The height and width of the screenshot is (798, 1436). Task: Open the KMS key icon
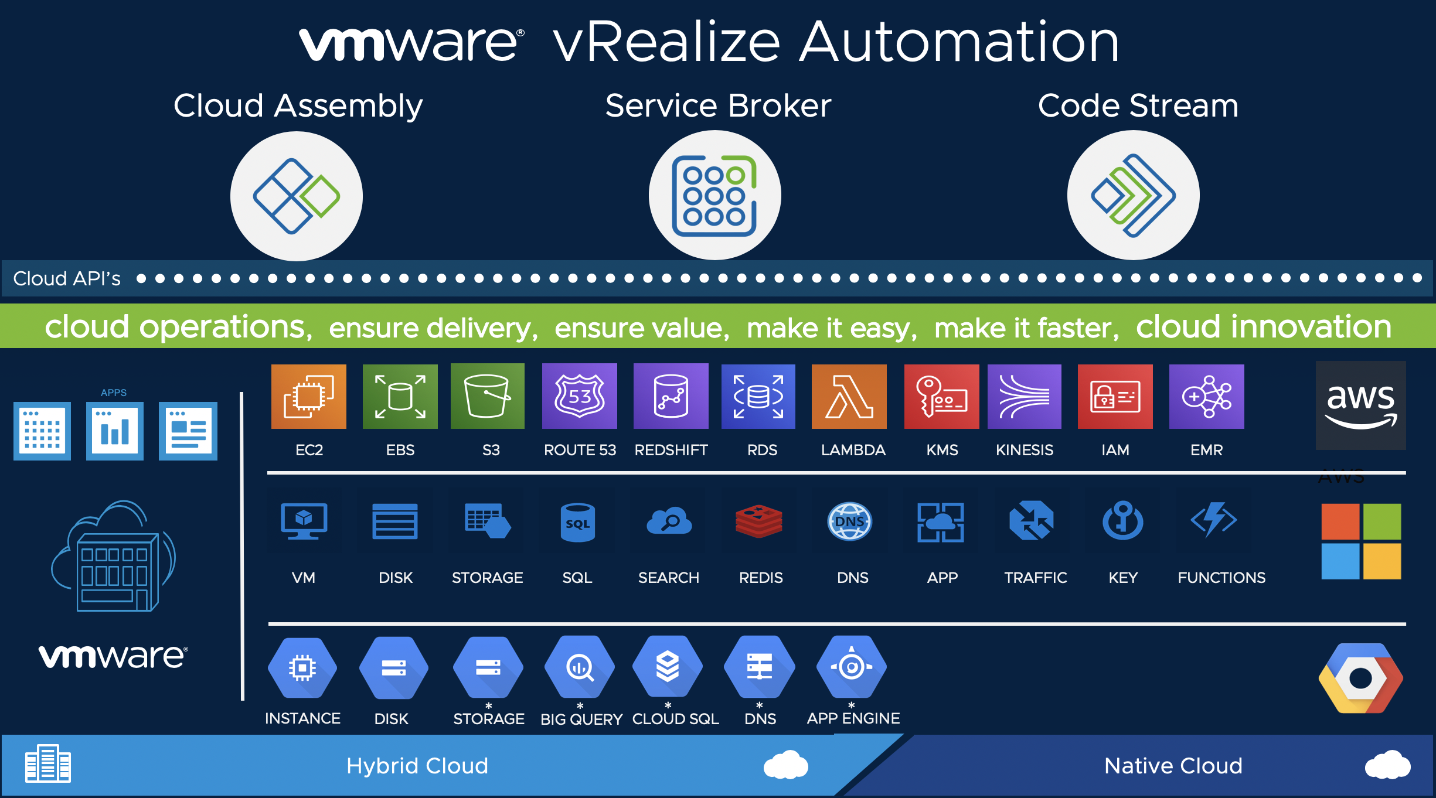942,397
